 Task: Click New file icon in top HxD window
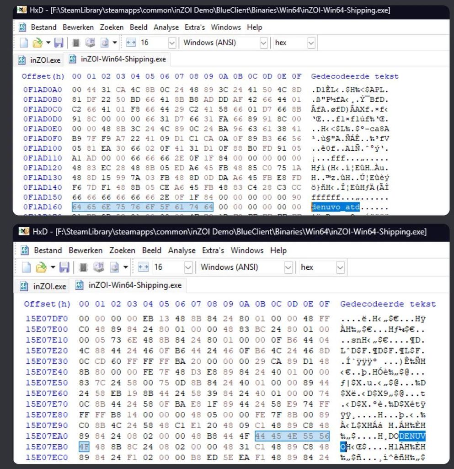click(x=24, y=43)
